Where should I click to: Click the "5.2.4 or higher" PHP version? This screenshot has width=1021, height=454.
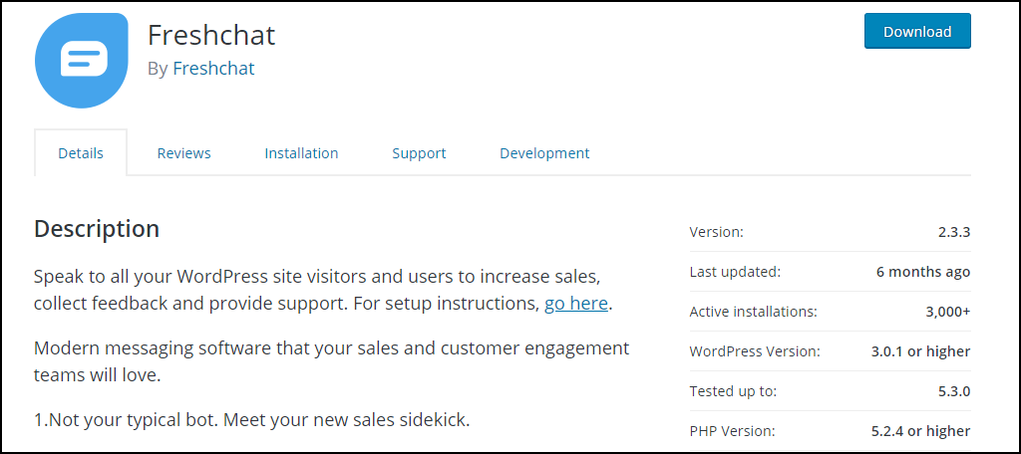pos(920,431)
